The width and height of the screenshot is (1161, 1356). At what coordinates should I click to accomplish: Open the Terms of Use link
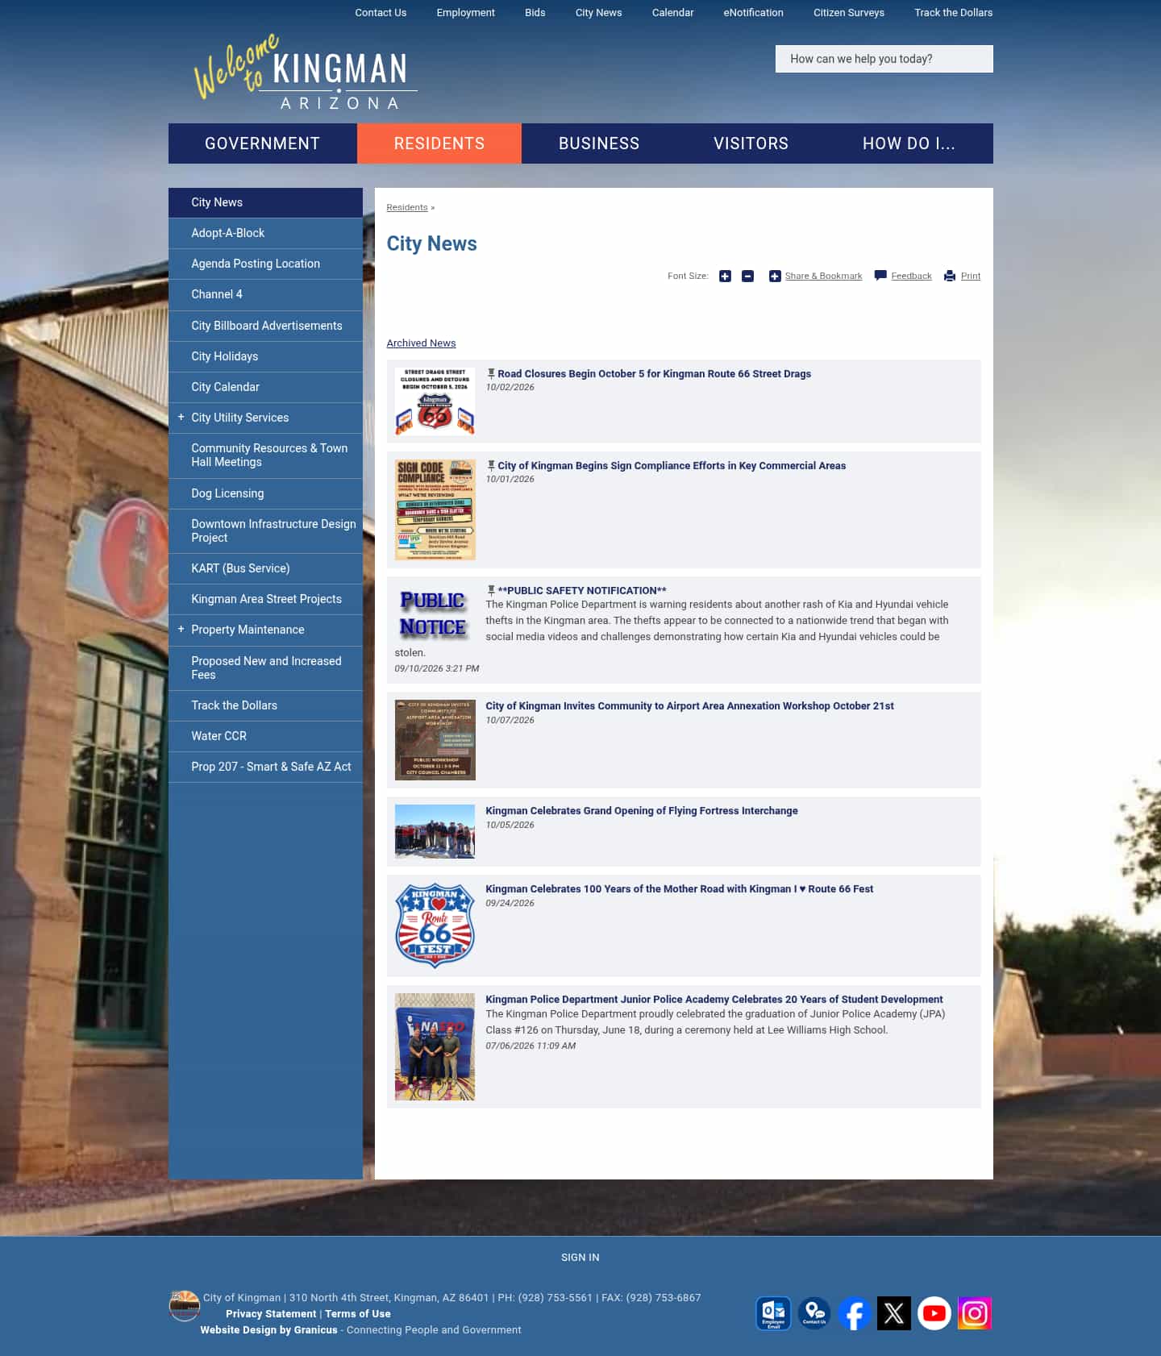(358, 1314)
